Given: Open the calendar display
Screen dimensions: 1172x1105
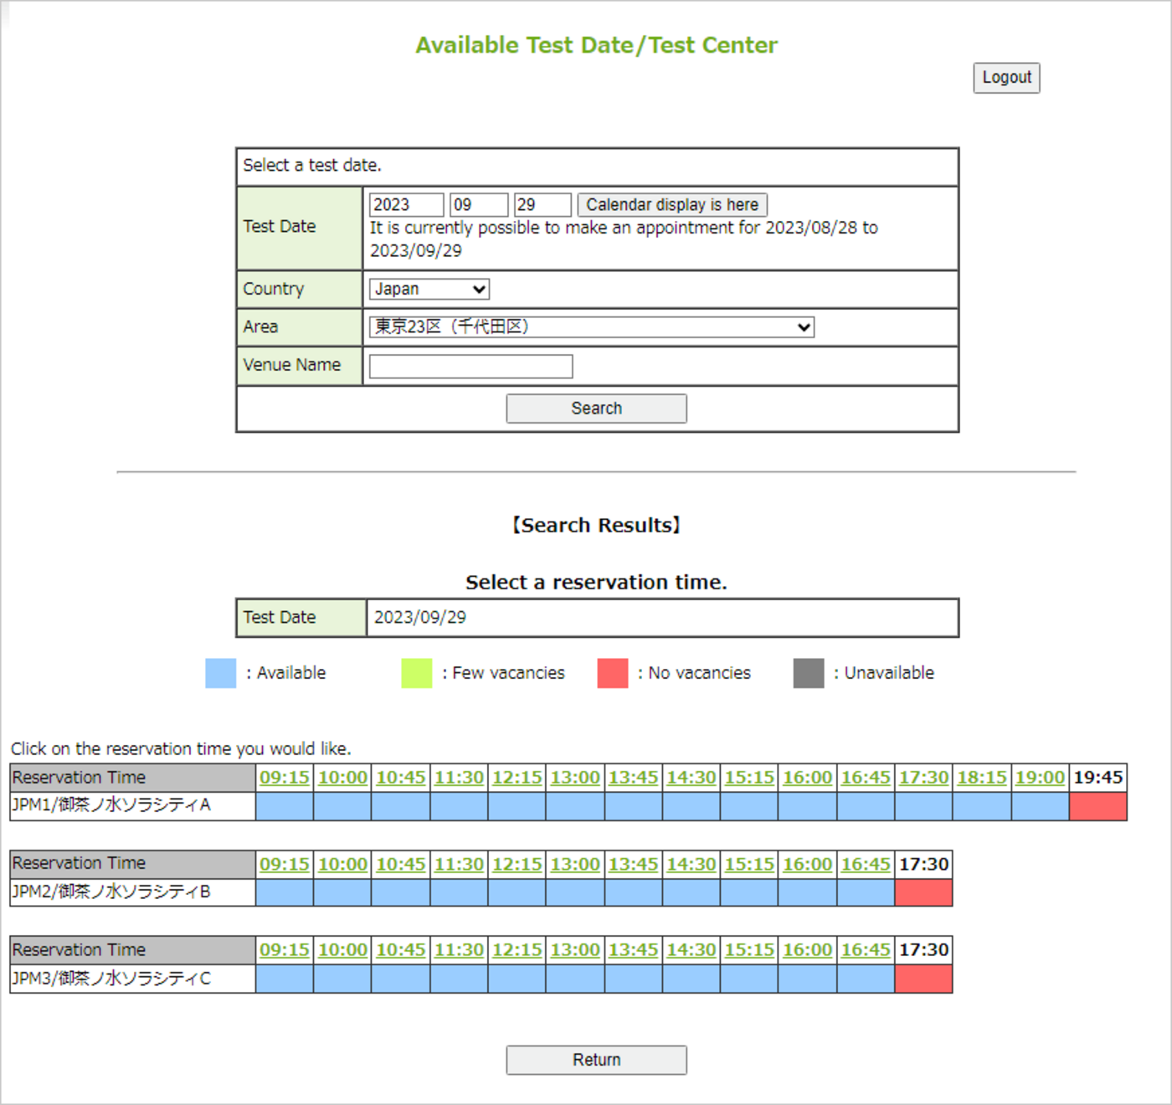Looking at the screenshot, I should click(x=671, y=203).
